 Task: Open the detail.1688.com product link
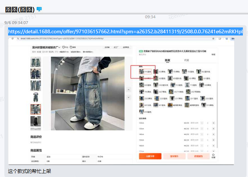pos(125,32)
